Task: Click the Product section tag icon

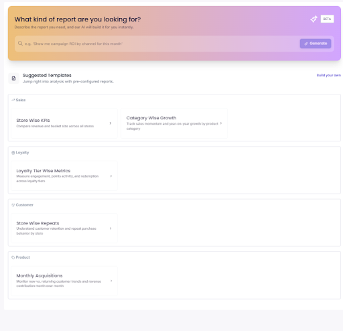Action: click(13, 257)
